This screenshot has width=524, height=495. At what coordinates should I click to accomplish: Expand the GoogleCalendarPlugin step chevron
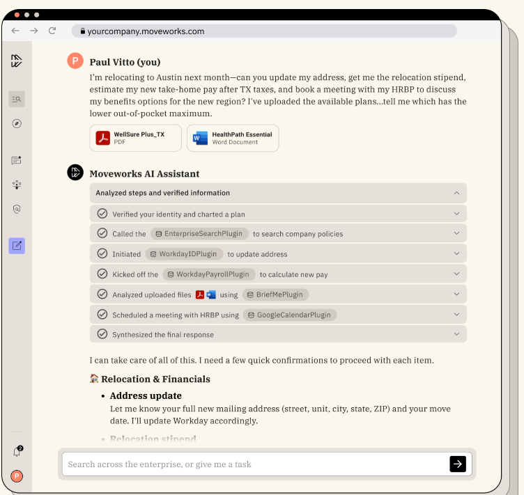456,315
